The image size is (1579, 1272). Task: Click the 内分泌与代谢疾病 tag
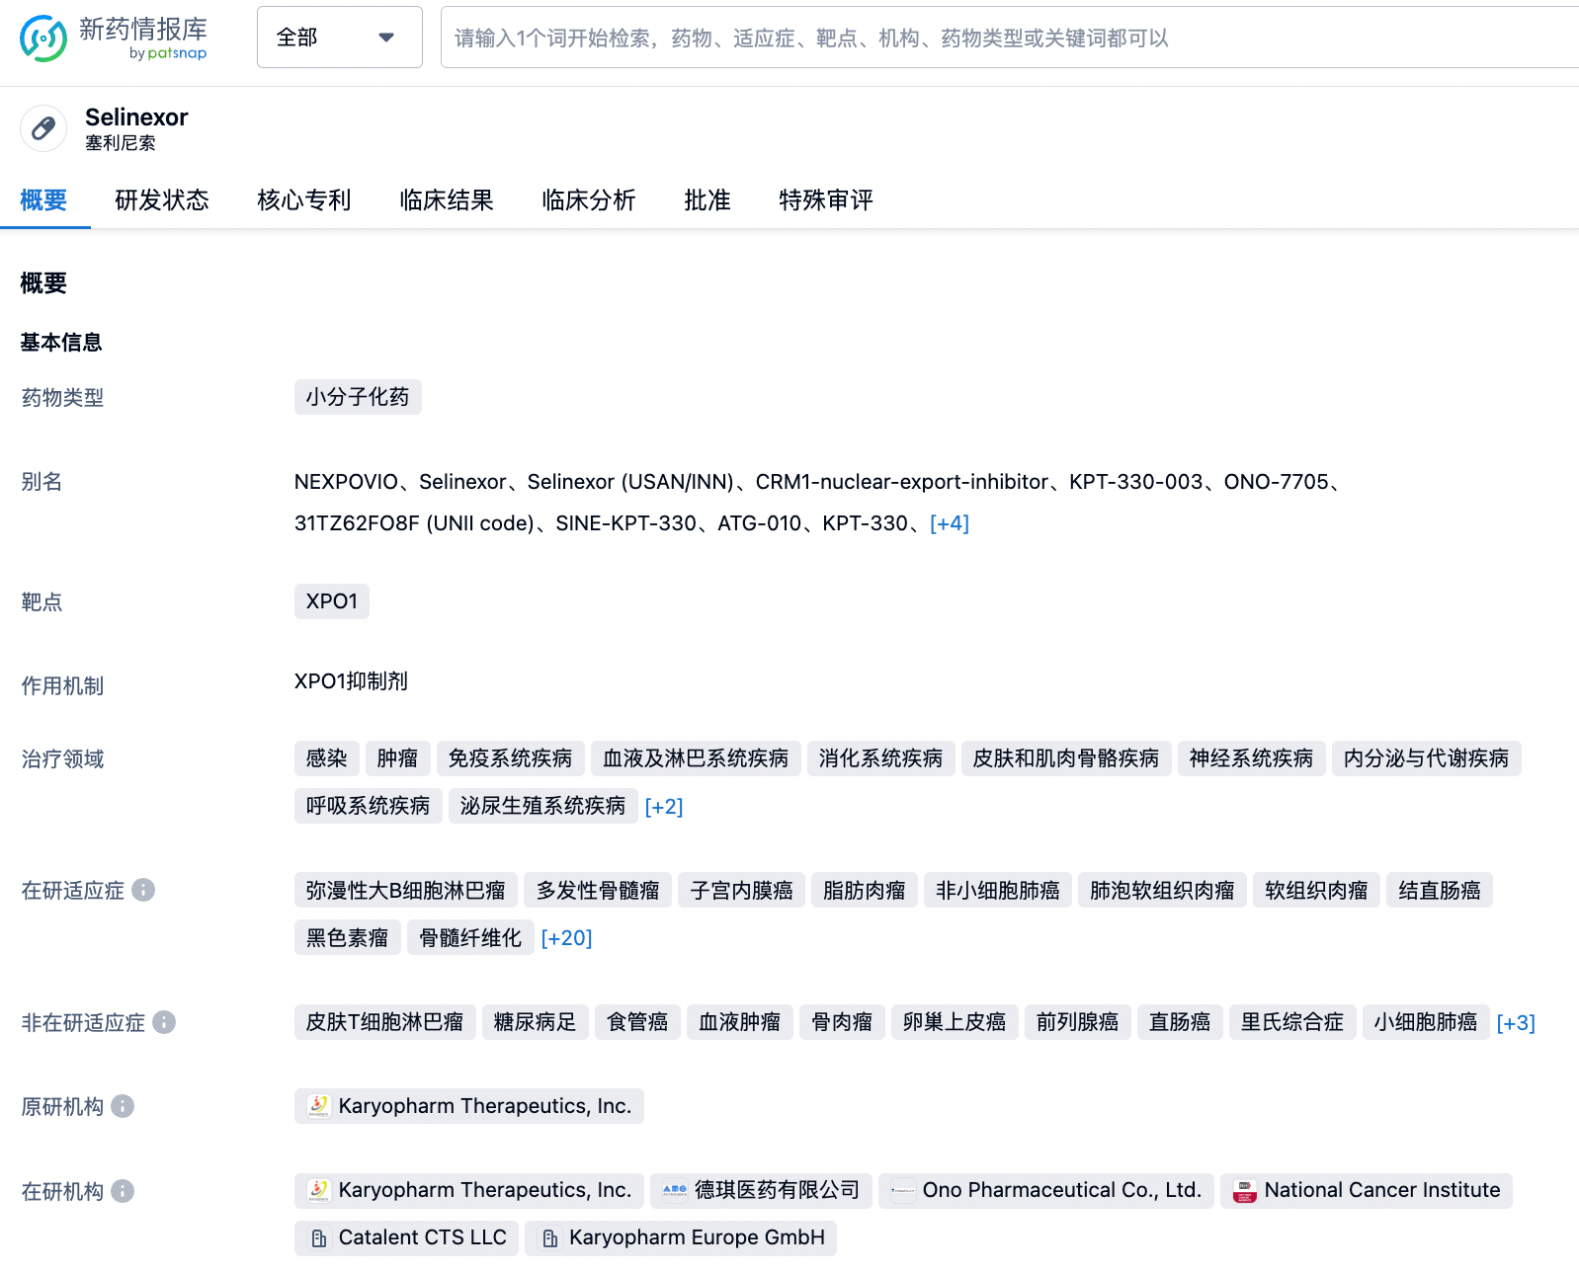tap(1426, 758)
